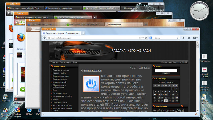This screenshot has height=120, width=213.
Task: Click the address bar URL chornysoftshara.ucoz.ru
Action: (x=61, y=38)
